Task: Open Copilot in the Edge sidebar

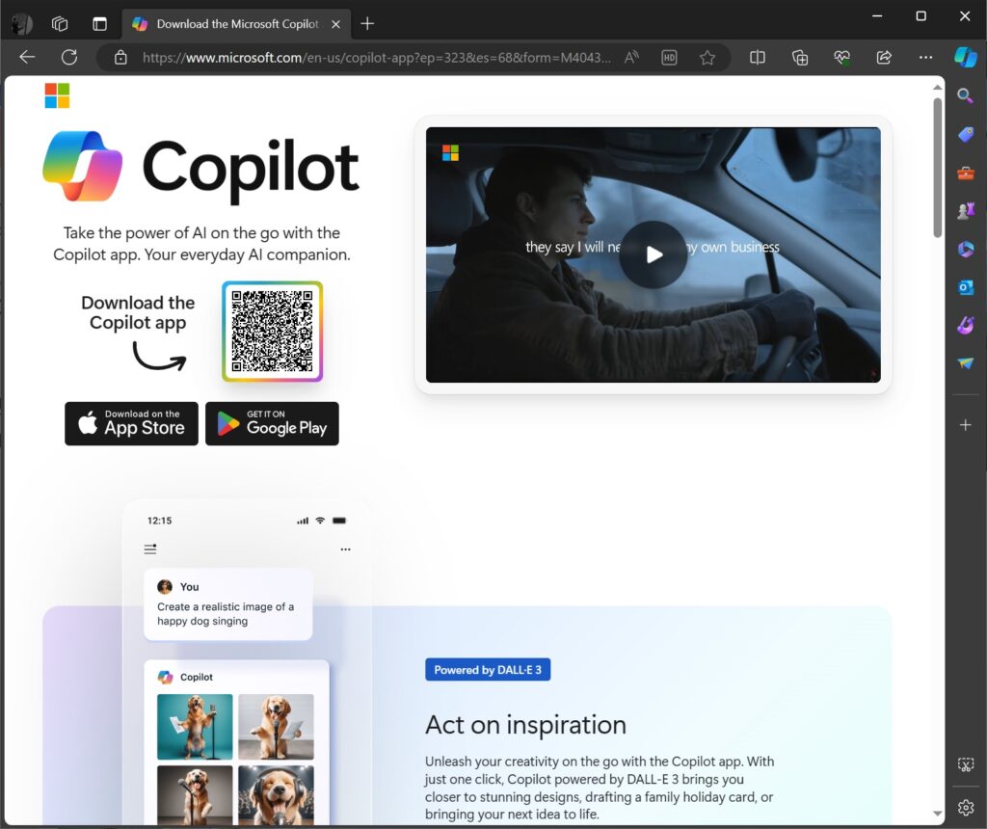Action: click(966, 57)
